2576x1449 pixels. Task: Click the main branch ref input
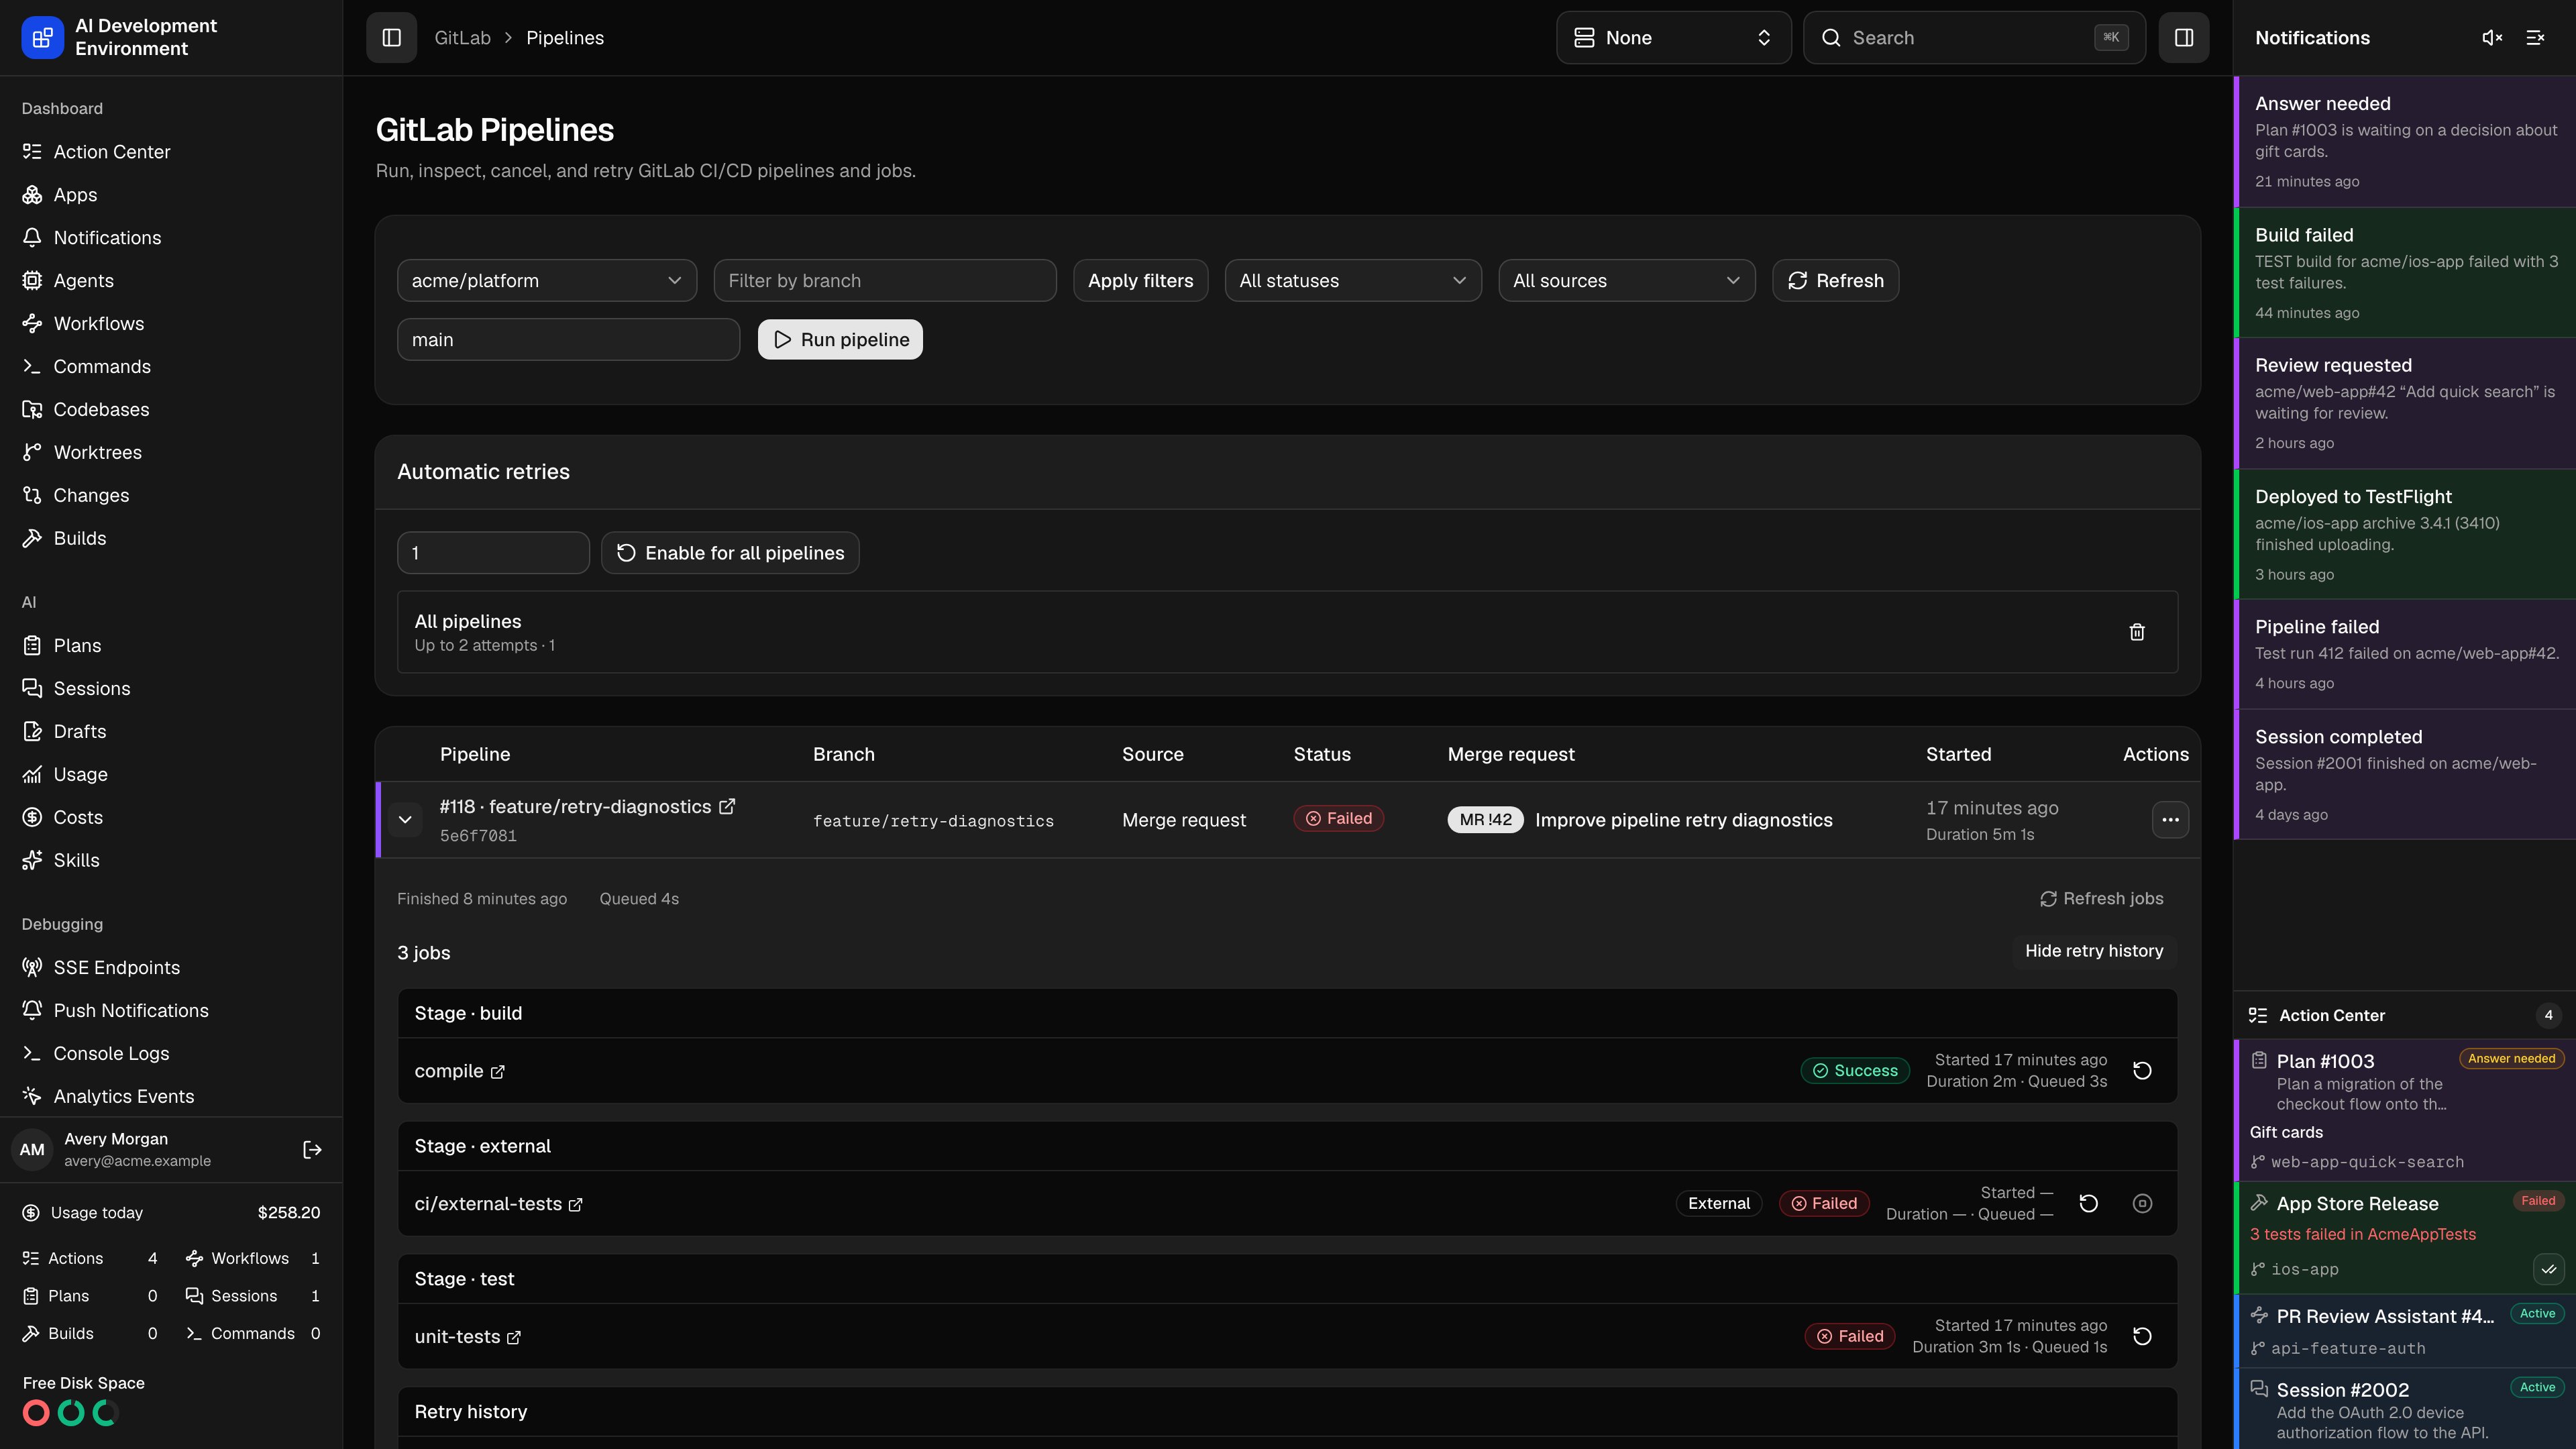[x=568, y=340]
